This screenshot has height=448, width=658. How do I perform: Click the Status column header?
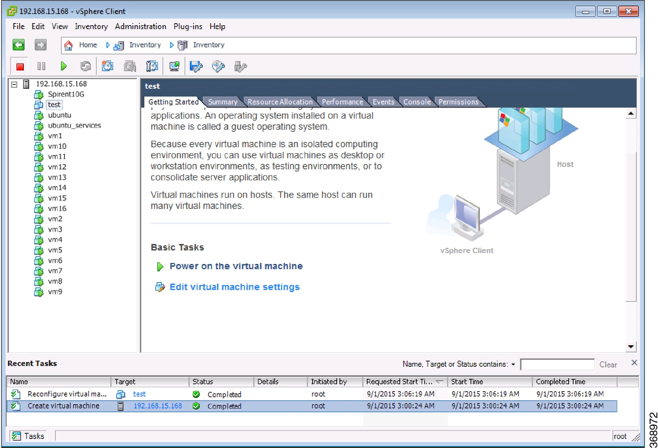tap(221, 381)
